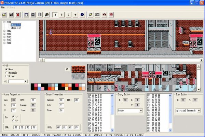Image resolution: width=205 pixels, height=137 pixels.
Task: Click the grid toolbar icon
Action: (x=33, y=15)
